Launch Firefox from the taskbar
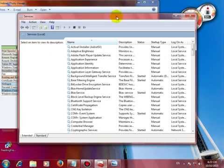 (60, 164)
